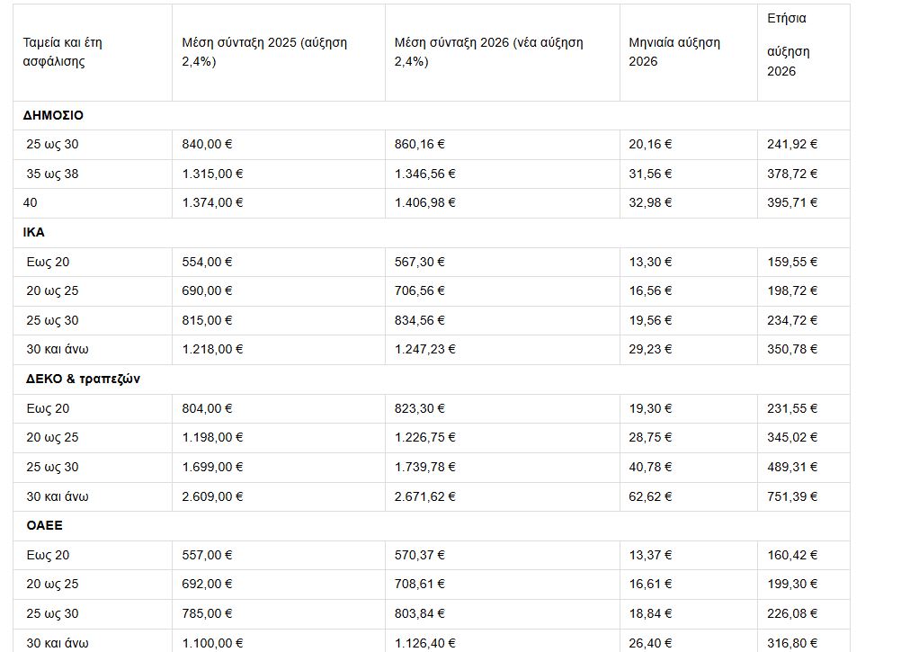Click the 395,71 € annual increase cell
The width and height of the screenshot is (919, 652).
791,202
